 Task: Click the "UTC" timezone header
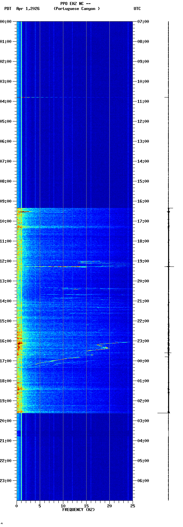pyautogui.click(x=137, y=9)
